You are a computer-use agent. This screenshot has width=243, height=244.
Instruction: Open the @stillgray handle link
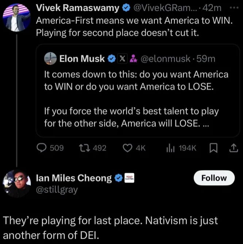(57, 190)
